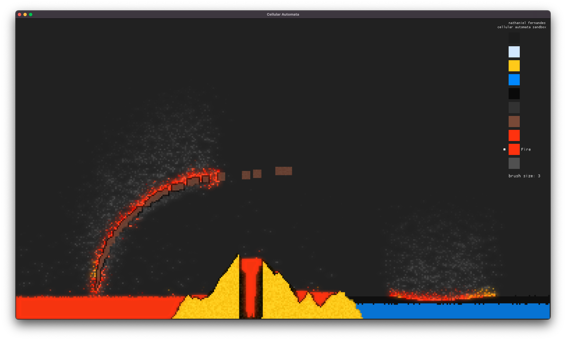Pick the dark charcoal swatch above brown

514,108
